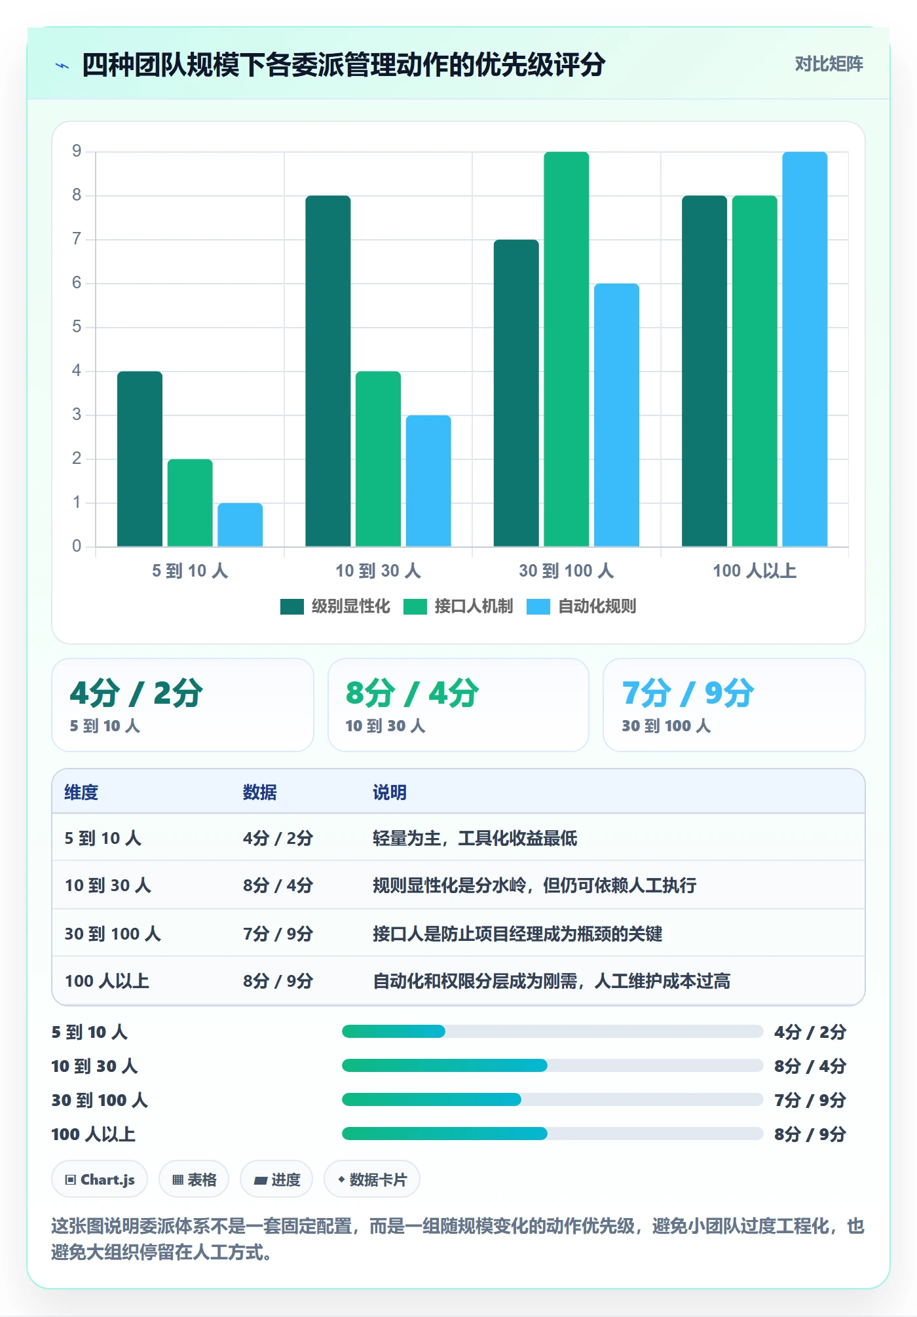Click the progress bar for 5 到 10 人
This screenshot has height=1317, width=917.
tap(552, 1032)
